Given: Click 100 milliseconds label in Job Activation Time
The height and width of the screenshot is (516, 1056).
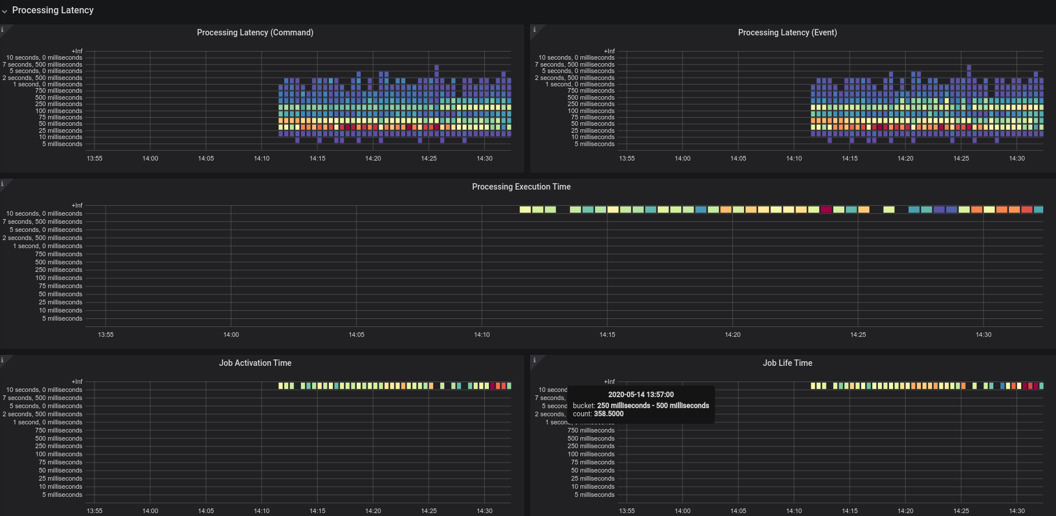Looking at the screenshot, I should (x=59, y=454).
